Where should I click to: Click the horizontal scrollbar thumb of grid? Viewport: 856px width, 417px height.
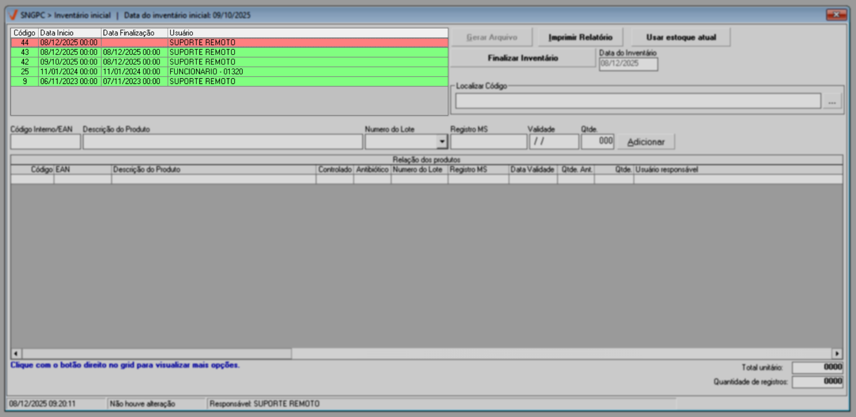[x=156, y=353]
